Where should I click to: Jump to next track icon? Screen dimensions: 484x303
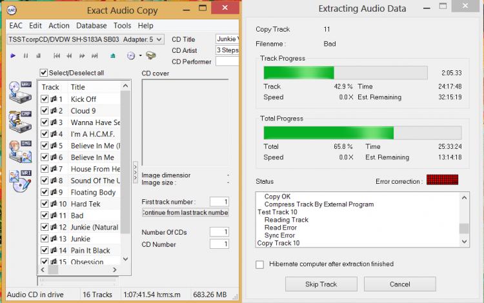pos(94,56)
